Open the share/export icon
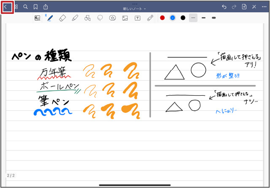Image resolution: width=270 pixels, height=188 pixels. 46,7
